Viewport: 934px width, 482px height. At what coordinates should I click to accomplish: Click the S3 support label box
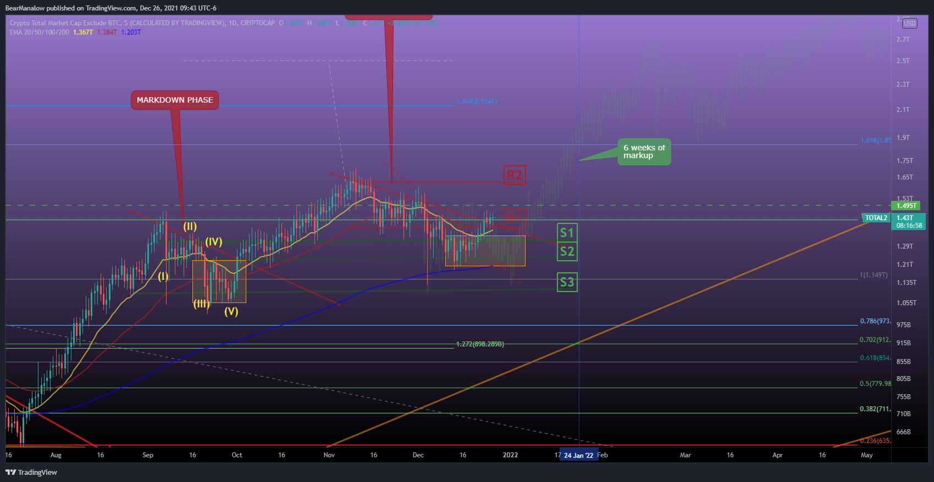click(567, 282)
